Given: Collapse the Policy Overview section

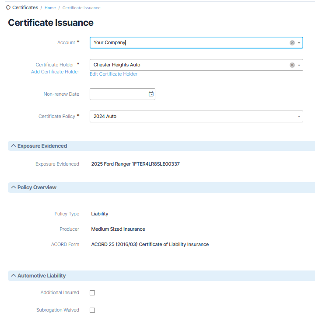Looking at the screenshot, I should (13, 187).
